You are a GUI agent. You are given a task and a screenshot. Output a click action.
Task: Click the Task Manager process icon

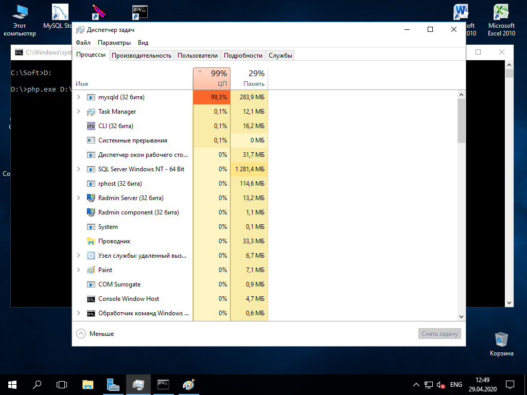(x=91, y=112)
